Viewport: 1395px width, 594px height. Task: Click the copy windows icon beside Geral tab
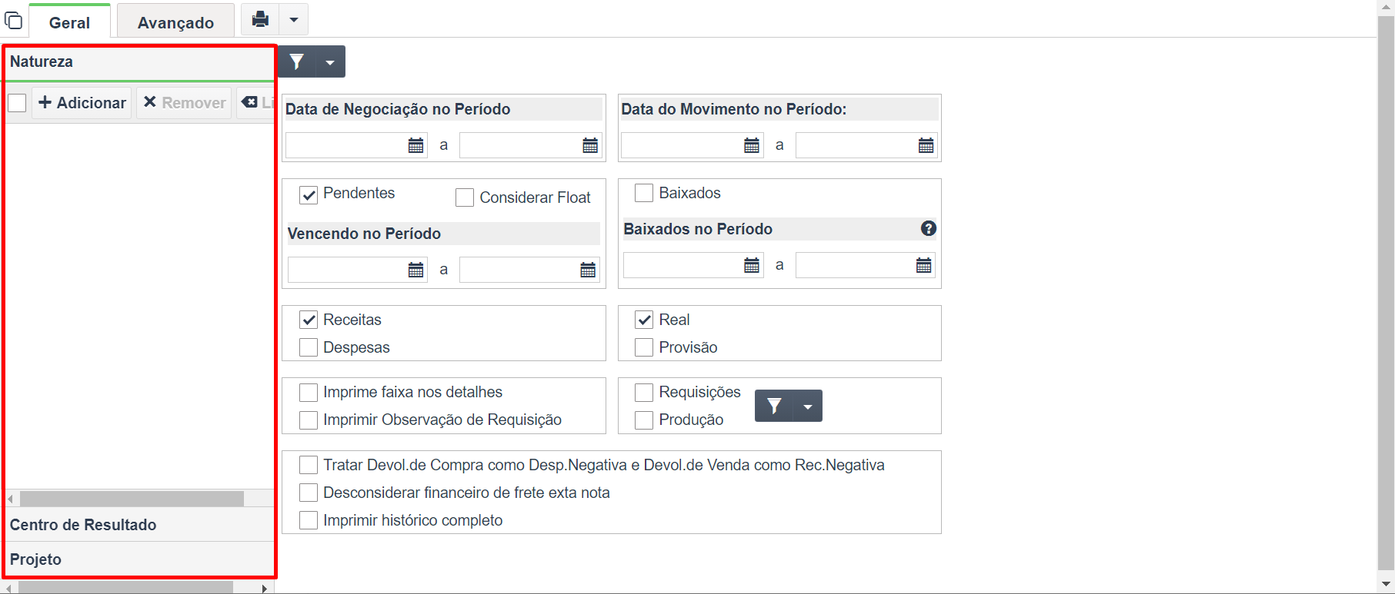tap(14, 19)
